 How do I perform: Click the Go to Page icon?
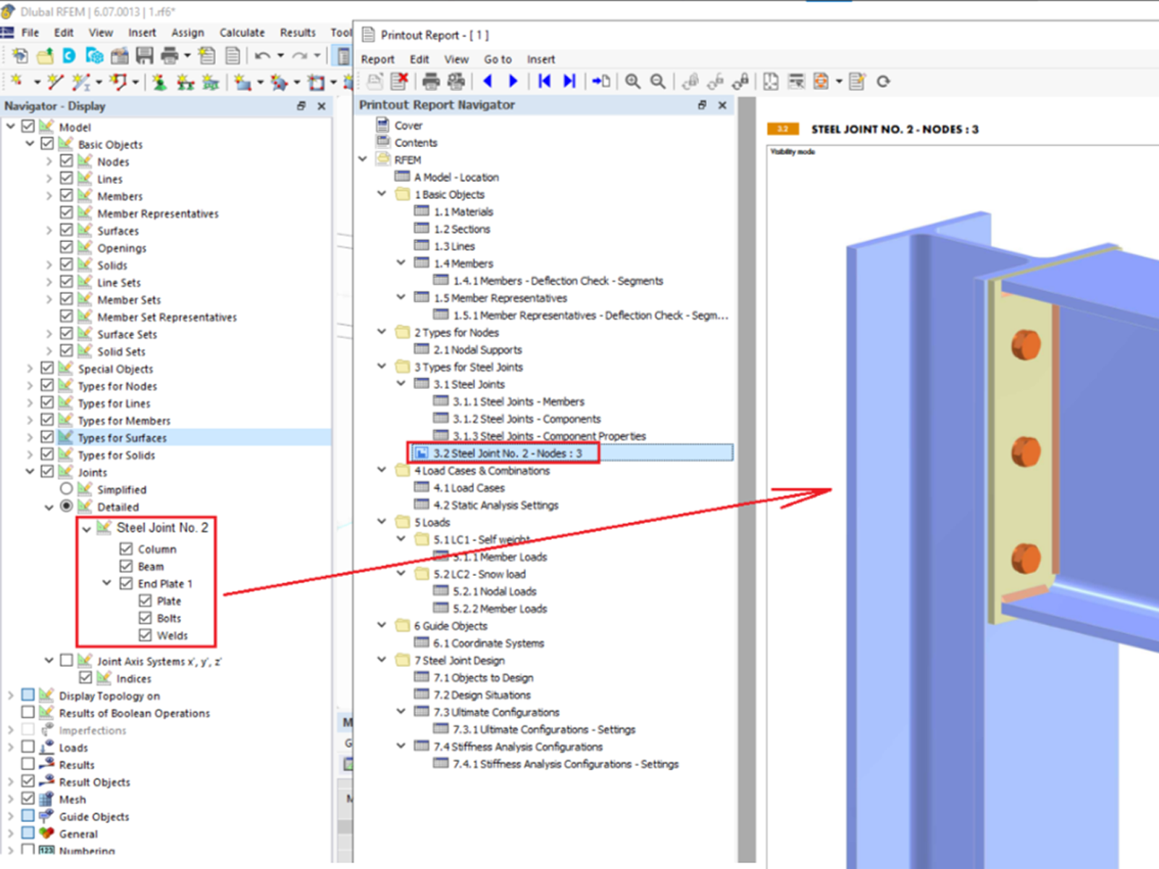pos(601,81)
